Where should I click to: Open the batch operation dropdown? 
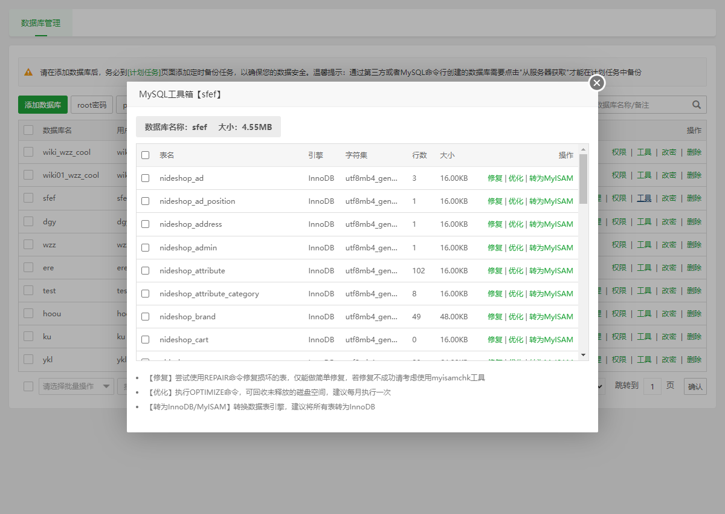pyautogui.click(x=76, y=386)
